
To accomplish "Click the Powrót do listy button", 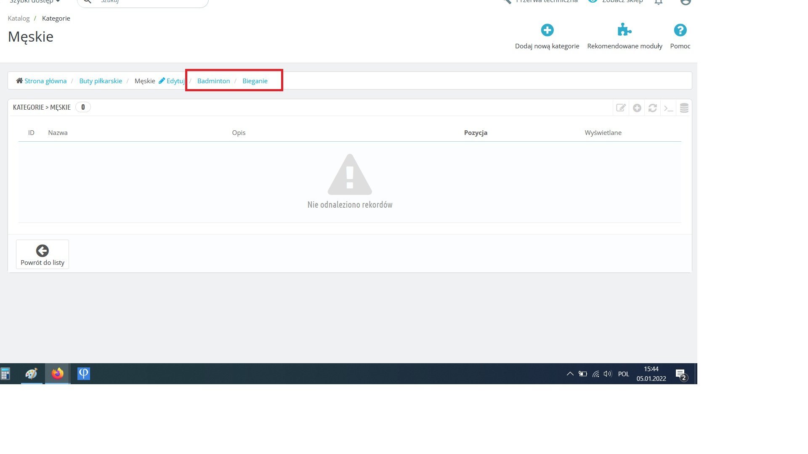I will coord(43,254).
